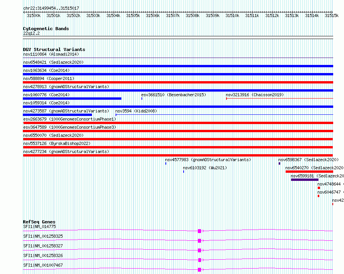Click esv2663679 (1000GenomesConsortiumPhase1) label

pyautogui.click(x=70, y=119)
